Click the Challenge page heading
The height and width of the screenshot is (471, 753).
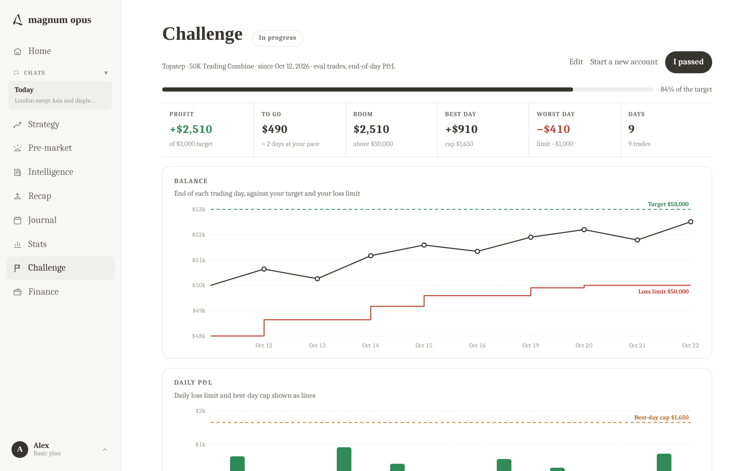(202, 34)
